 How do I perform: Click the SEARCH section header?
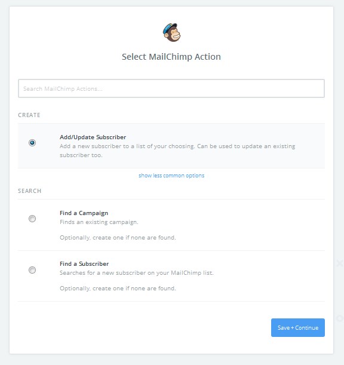(29, 191)
